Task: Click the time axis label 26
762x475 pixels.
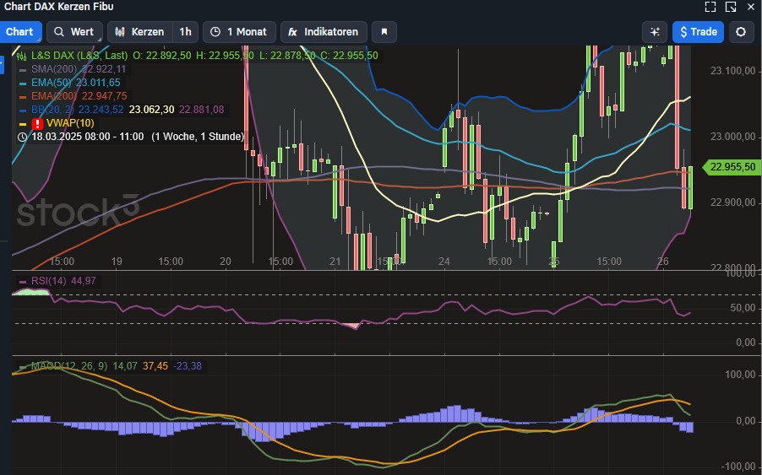Action: 663,262
